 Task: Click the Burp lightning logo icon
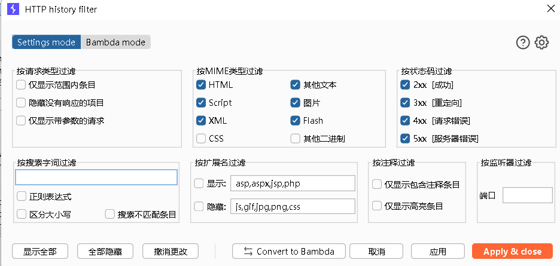pos(13,9)
